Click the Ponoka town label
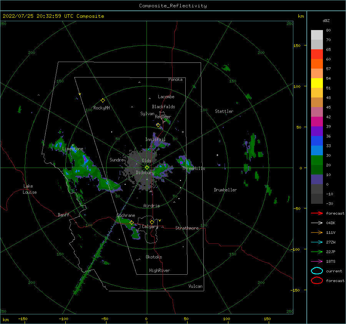The height and width of the screenshot is (324, 346). [x=175, y=79]
